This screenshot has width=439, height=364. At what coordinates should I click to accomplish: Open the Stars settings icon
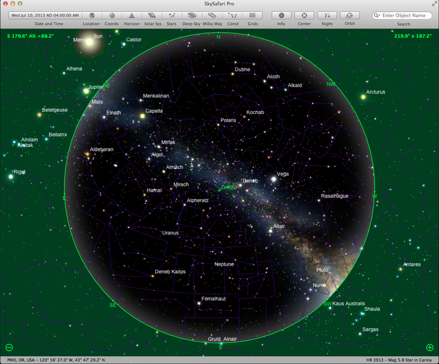click(x=171, y=15)
